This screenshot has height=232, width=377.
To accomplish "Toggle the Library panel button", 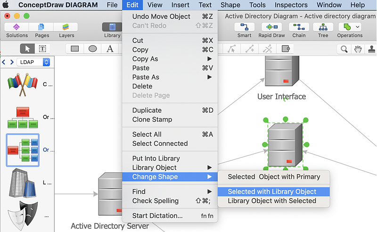I will pos(112,30).
